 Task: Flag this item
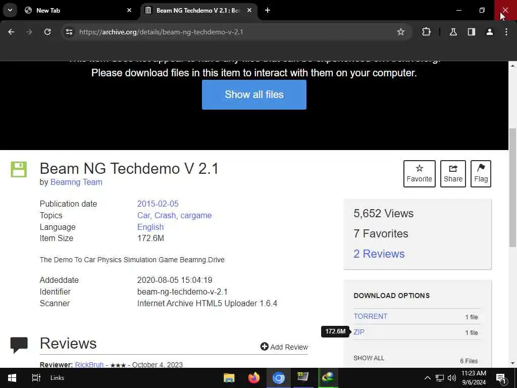click(481, 174)
